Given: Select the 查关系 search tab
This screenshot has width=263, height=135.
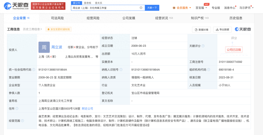Looking at the screenshot, I should pyautogui.click(x=98, y=3).
